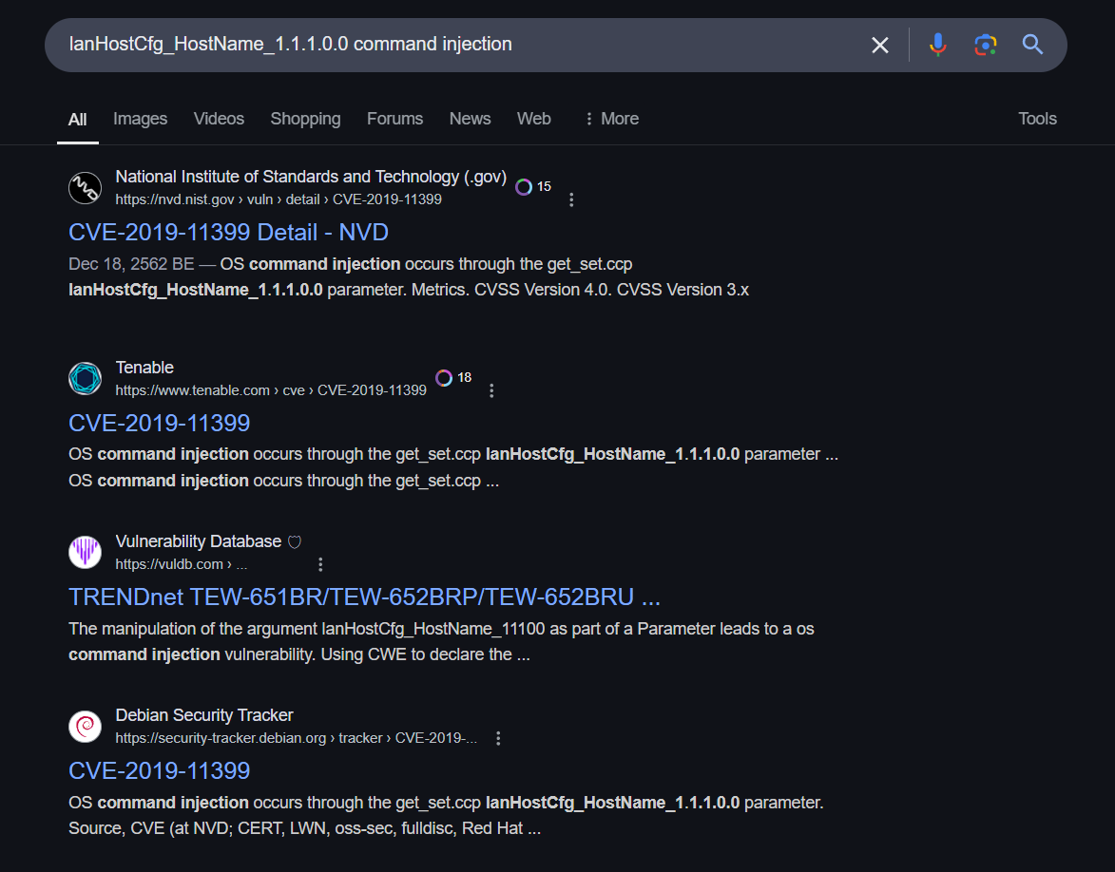Click the www.tenable.com breadcrumb URL
1115x872 pixels.
[271, 390]
